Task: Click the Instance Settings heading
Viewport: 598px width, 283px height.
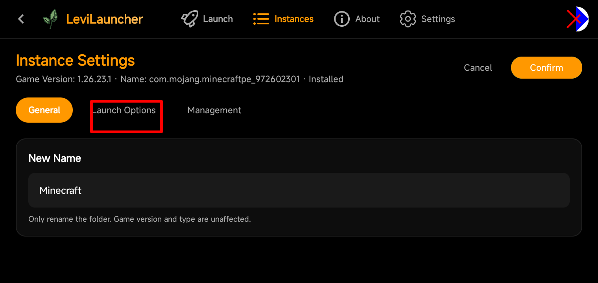Action: click(75, 61)
